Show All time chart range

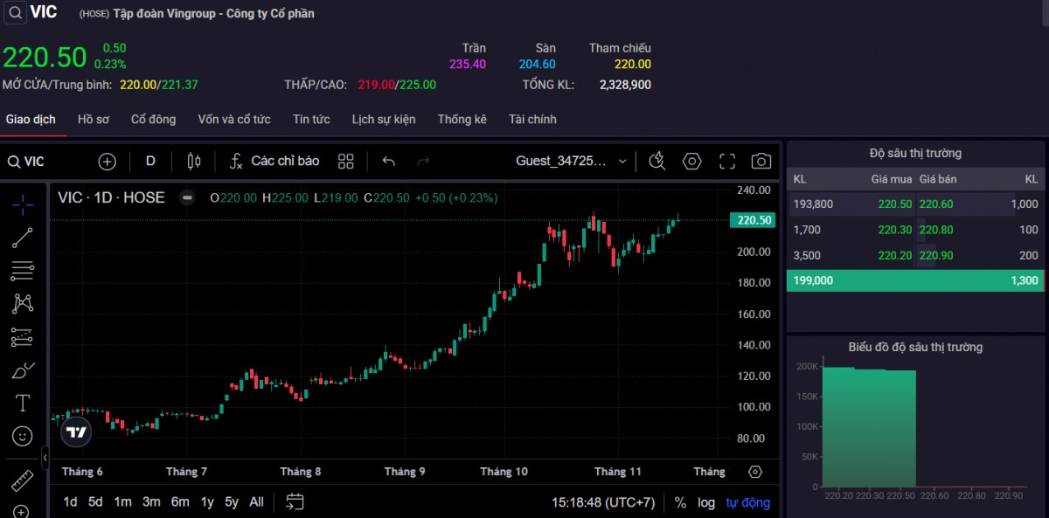click(x=256, y=502)
